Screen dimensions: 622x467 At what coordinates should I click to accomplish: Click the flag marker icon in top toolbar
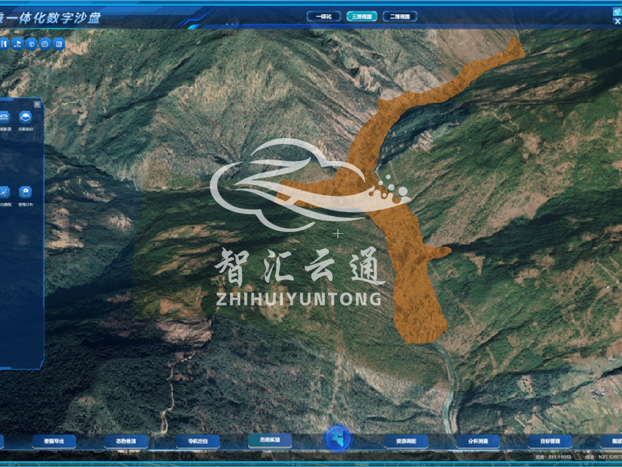(x=18, y=44)
